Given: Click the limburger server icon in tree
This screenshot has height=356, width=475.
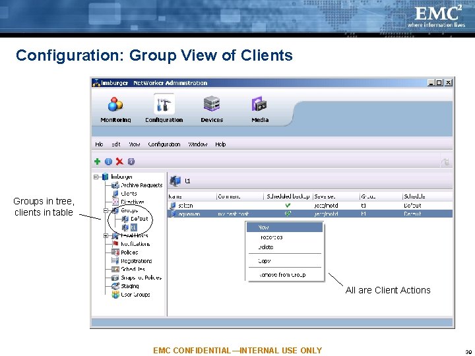Looking at the screenshot, I should 105,177.
